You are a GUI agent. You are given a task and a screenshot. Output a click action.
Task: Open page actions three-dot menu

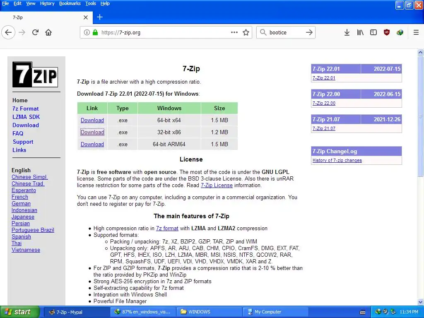(x=234, y=32)
